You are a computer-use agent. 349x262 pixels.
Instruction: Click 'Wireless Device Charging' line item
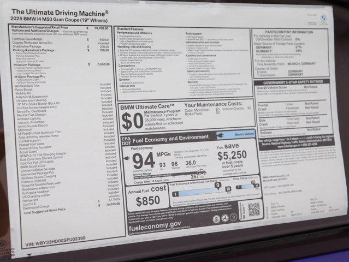39,177
